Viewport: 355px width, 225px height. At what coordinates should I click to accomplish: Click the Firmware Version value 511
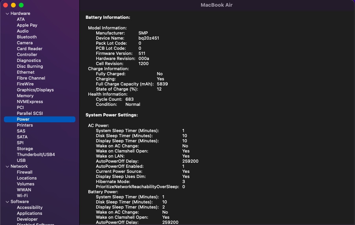[142, 54]
